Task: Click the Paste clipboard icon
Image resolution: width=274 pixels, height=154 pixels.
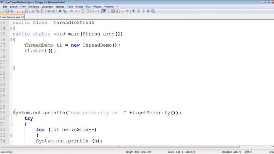Action: (x=42, y=11)
